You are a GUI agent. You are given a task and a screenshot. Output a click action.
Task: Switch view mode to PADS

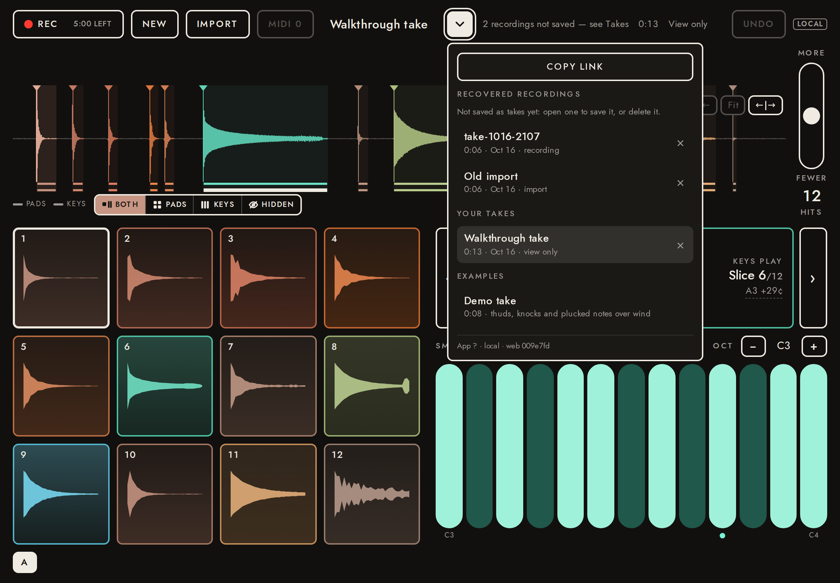(x=170, y=204)
